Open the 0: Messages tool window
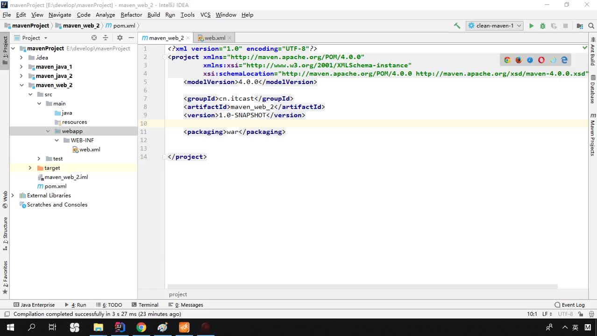597x336 pixels. point(185,305)
